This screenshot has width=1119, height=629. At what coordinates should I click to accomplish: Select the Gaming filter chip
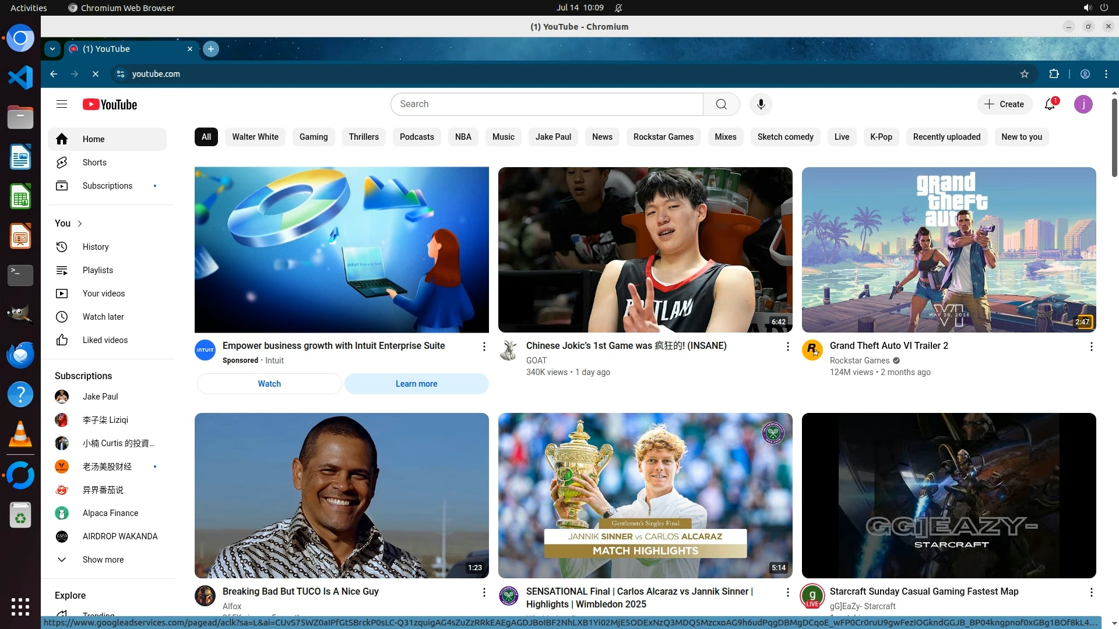click(x=314, y=137)
